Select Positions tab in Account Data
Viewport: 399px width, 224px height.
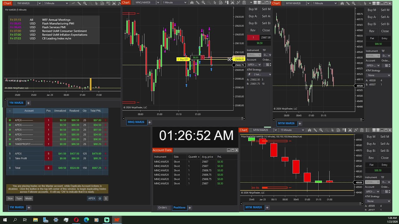pos(179,208)
